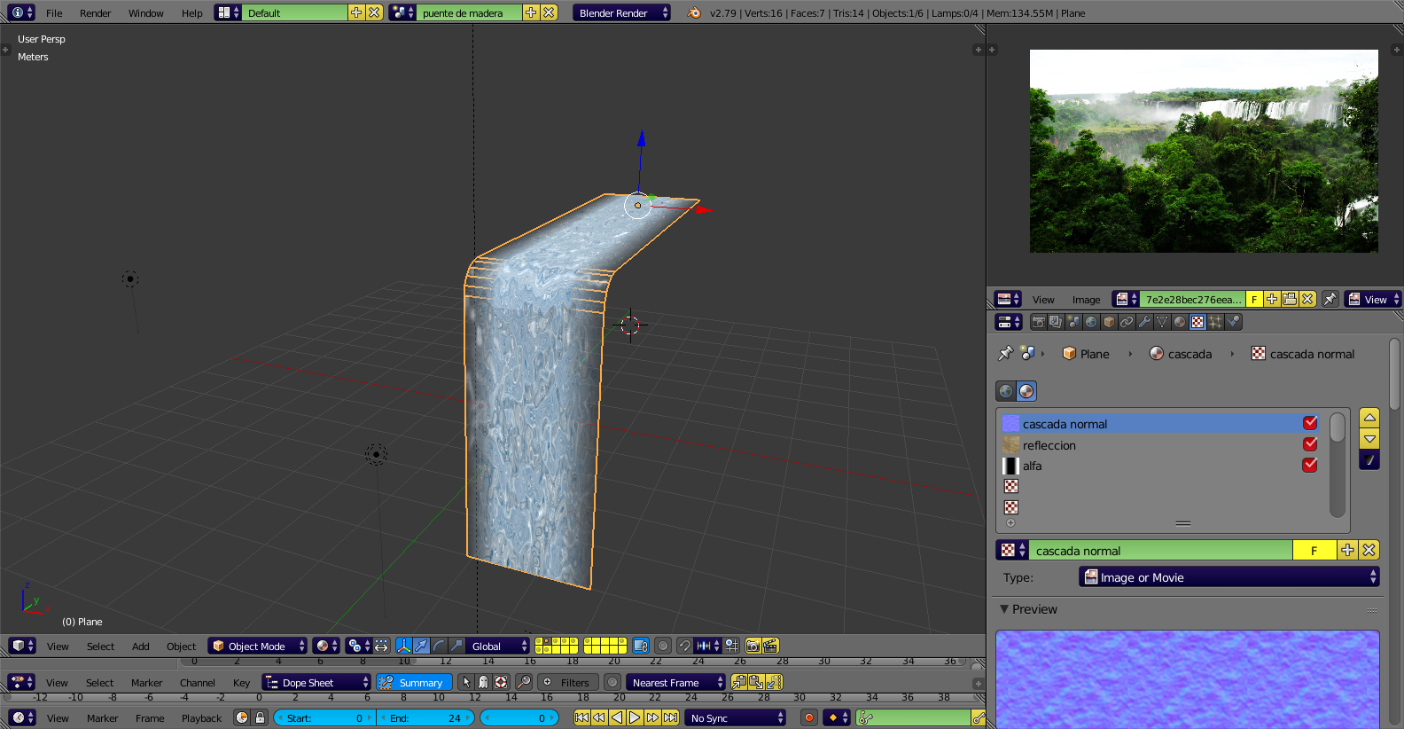Open the Global orientation dropdown
Screen dimensions: 1404x729
pos(498,646)
